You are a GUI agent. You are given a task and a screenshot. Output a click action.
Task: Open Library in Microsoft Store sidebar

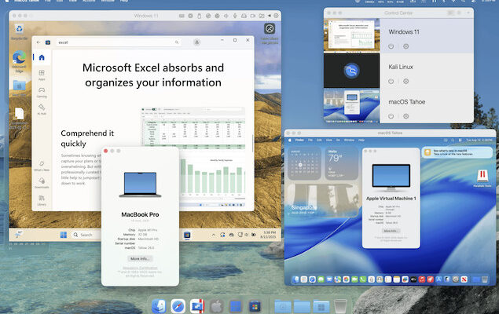pyautogui.click(x=42, y=200)
